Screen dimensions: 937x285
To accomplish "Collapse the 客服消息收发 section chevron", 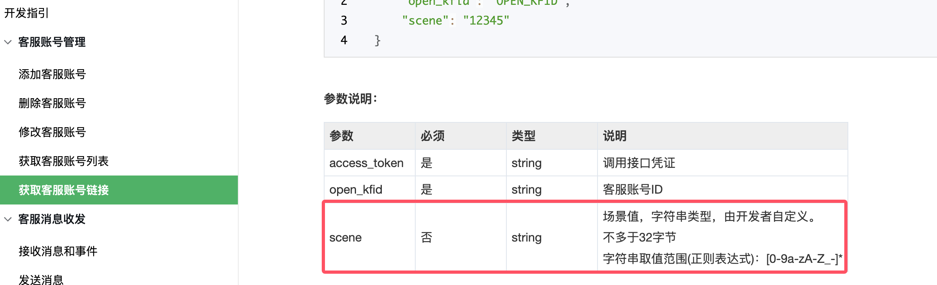I will click(8, 219).
